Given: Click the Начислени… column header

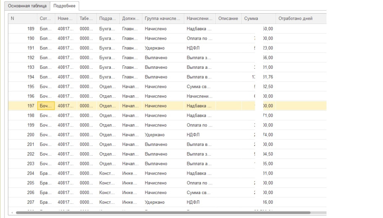Looking at the screenshot, I should (x=200, y=19).
